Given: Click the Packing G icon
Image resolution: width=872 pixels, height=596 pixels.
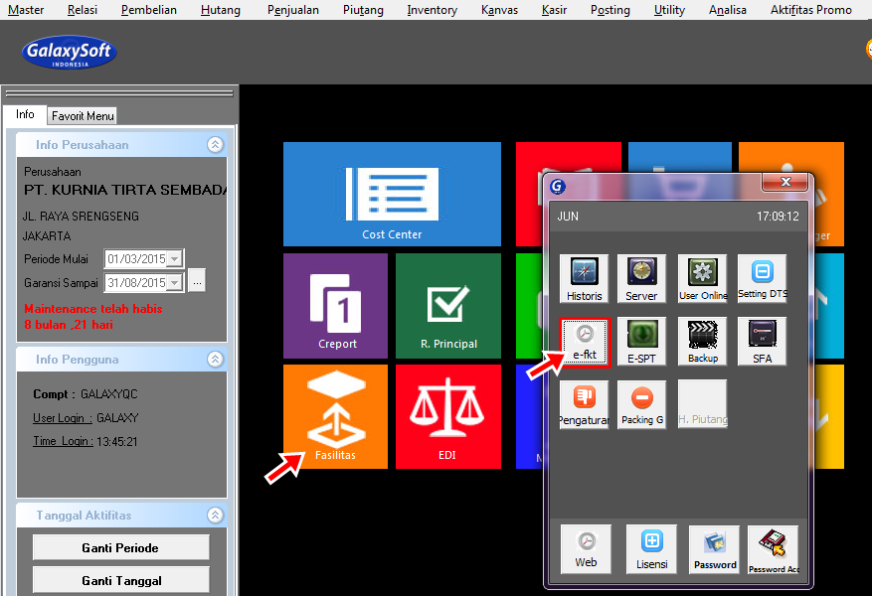Looking at the screenshot, I should pyautogui.click(x=641, y=403).
